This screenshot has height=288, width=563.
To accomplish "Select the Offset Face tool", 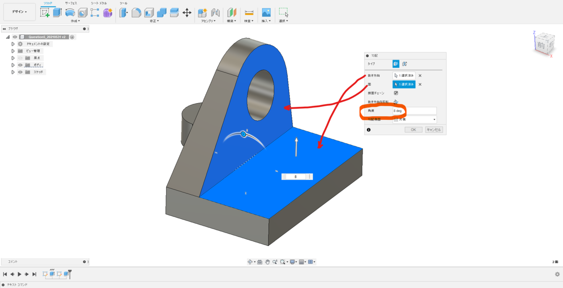I will click(x=174, y=13).
